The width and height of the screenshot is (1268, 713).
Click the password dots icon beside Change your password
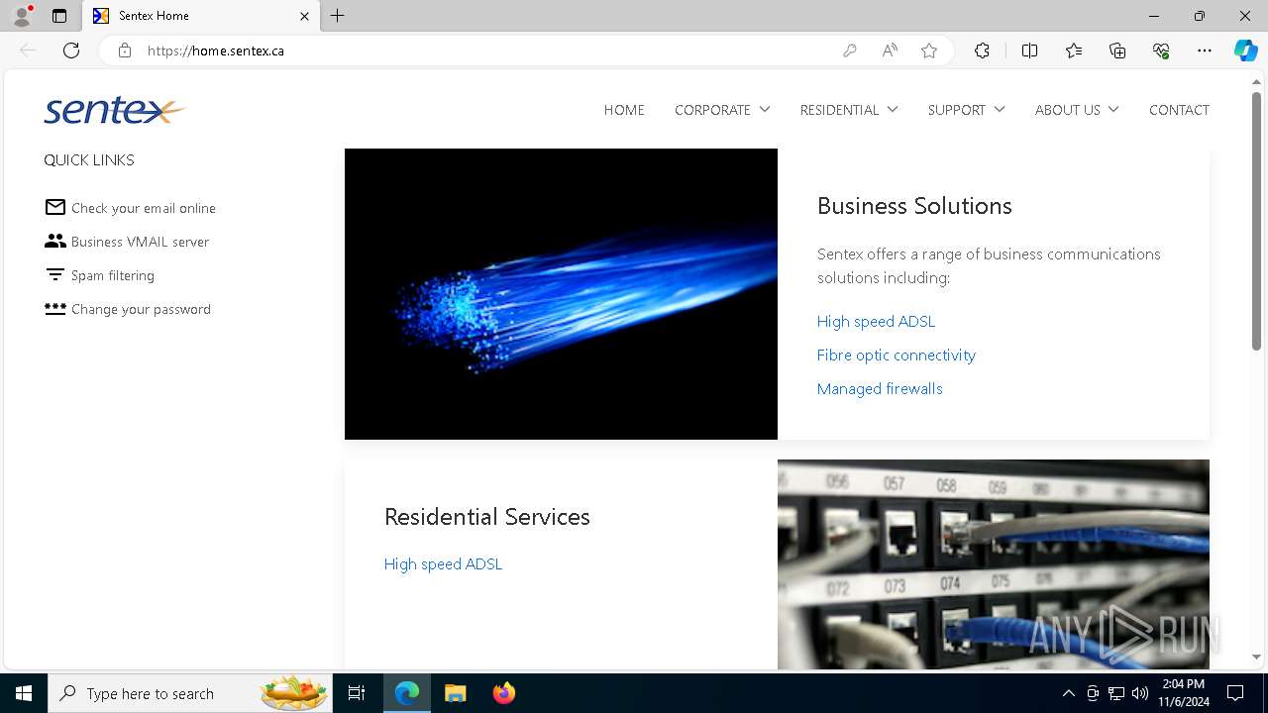(x=55, y=308)
